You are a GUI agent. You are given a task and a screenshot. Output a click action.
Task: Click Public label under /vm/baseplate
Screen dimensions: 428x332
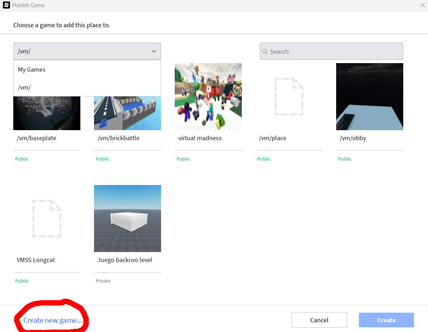tap(22, 159)
